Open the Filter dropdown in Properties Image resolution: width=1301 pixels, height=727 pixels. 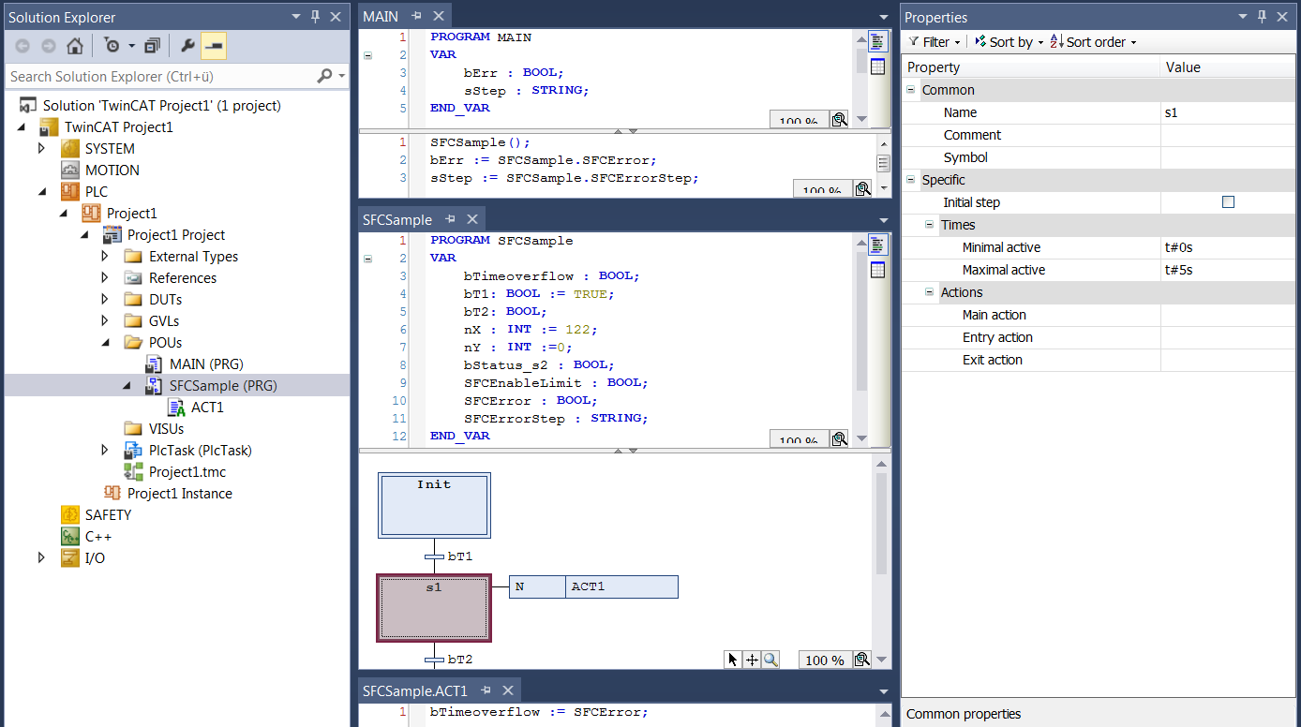pyautogui.click(x=935, y=42)
